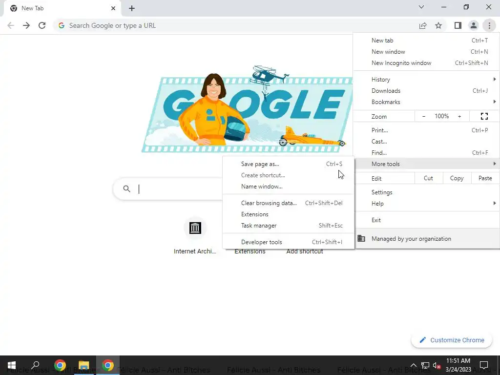Click the browser back arrow
Viewport: 500px width, 375px height.
(x=11, y=25)
